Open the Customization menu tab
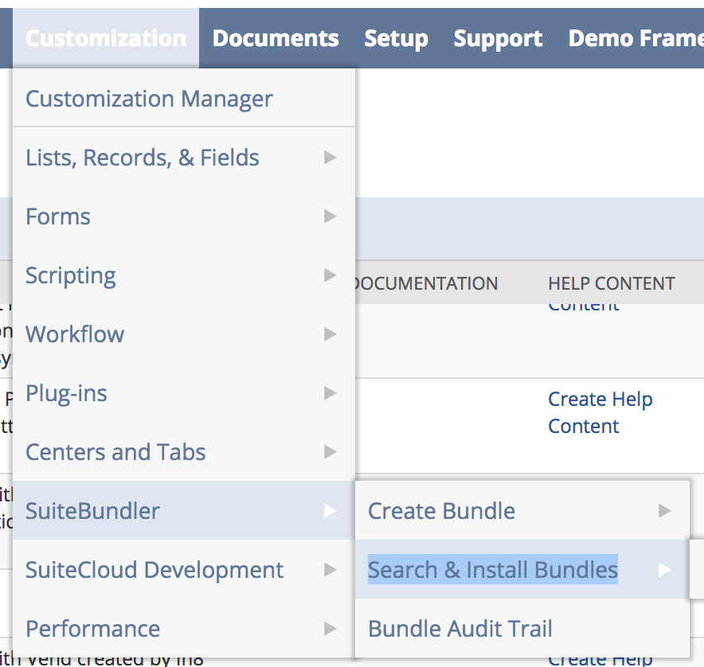Viewport: 704px width, 667px height. point(106,38)
